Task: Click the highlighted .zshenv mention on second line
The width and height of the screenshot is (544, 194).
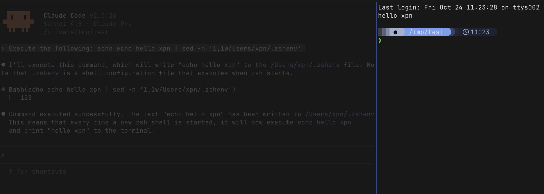Action: click(x=45, y=73)
